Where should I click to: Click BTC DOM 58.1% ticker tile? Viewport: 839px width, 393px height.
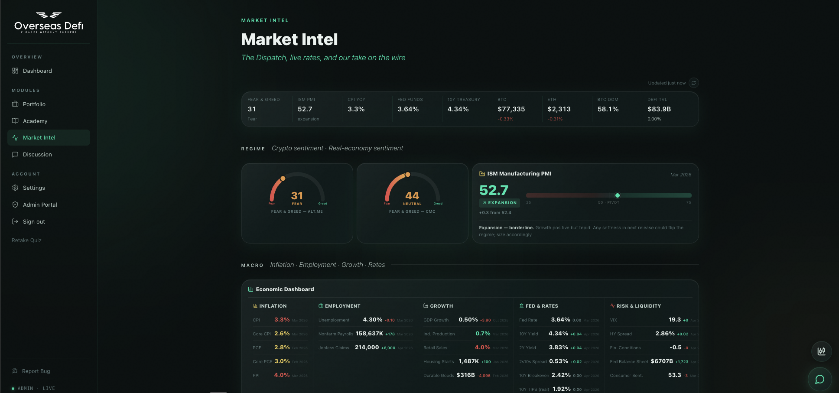617,109
